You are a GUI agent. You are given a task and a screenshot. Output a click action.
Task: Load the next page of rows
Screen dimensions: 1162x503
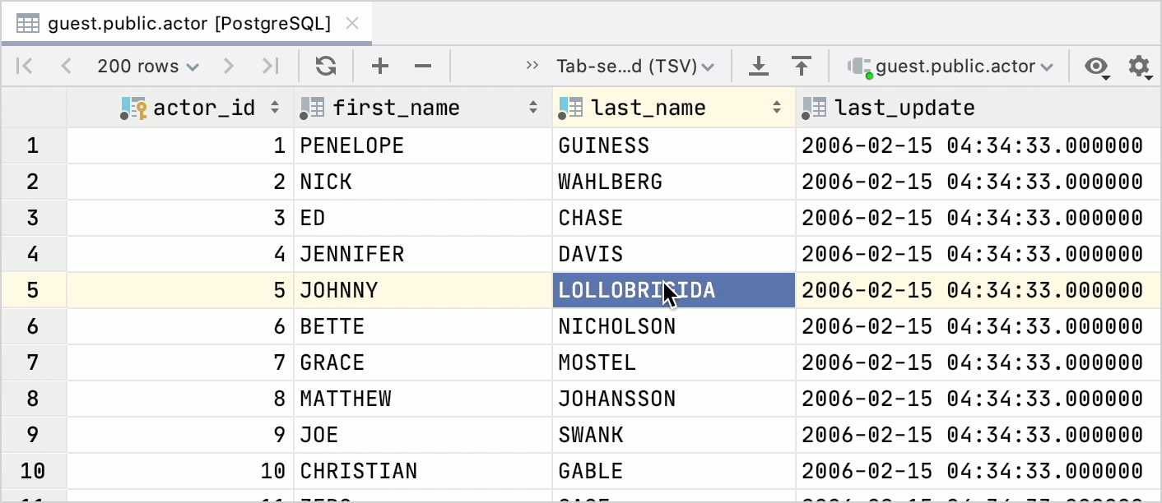click(x=228, y=66)
